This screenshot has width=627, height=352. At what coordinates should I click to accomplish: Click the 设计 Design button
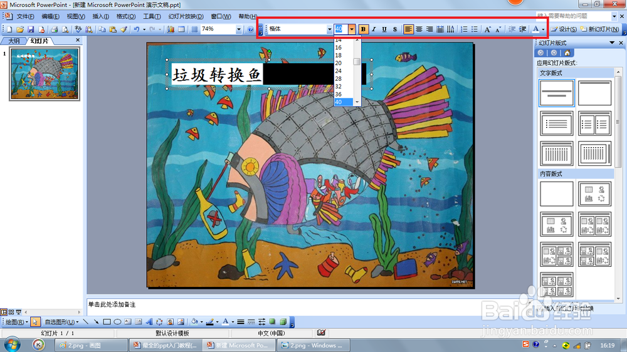pyautogui.click(x=564, y=29)
